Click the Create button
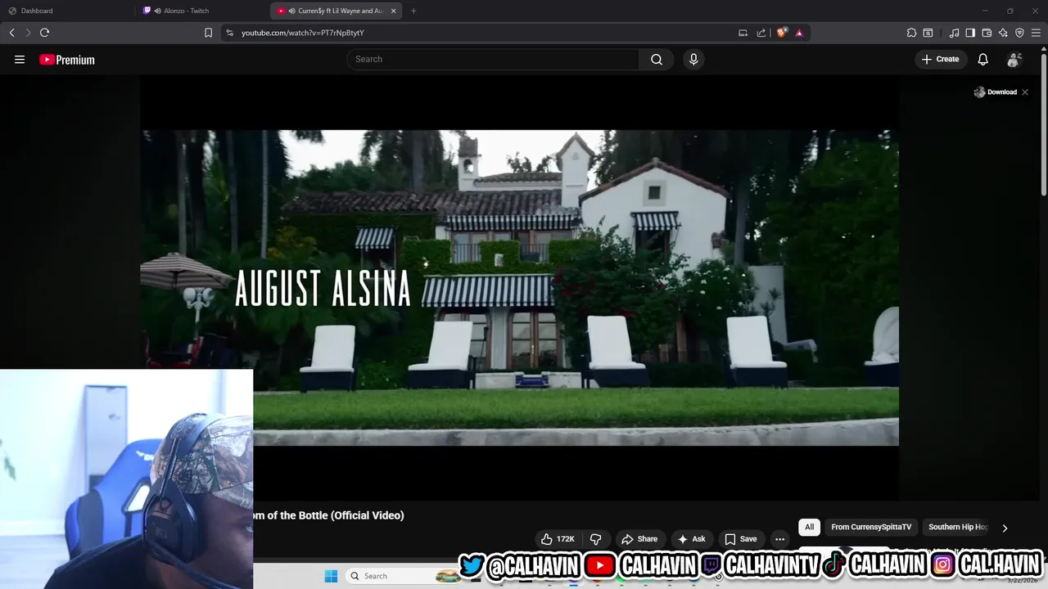 point(940,59)
